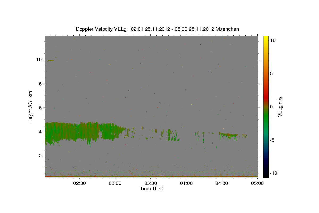Click the 'VELg m/s' colorbar label

click(x=280, y=106)
